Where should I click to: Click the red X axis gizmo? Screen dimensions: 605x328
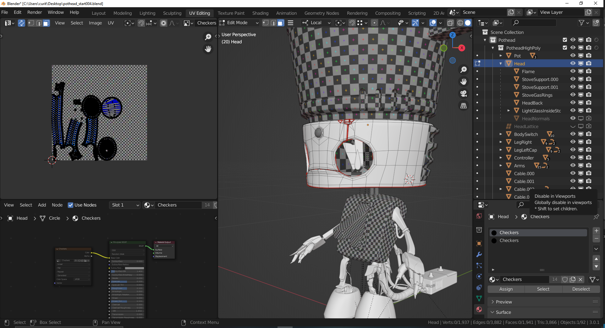point(461,48)
